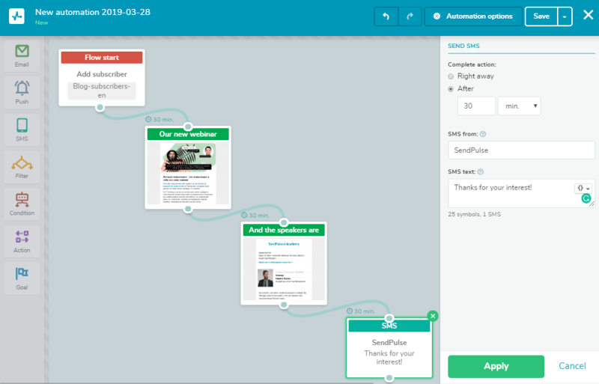
Task: Select the "After" radio option
Action: point(451,88)
